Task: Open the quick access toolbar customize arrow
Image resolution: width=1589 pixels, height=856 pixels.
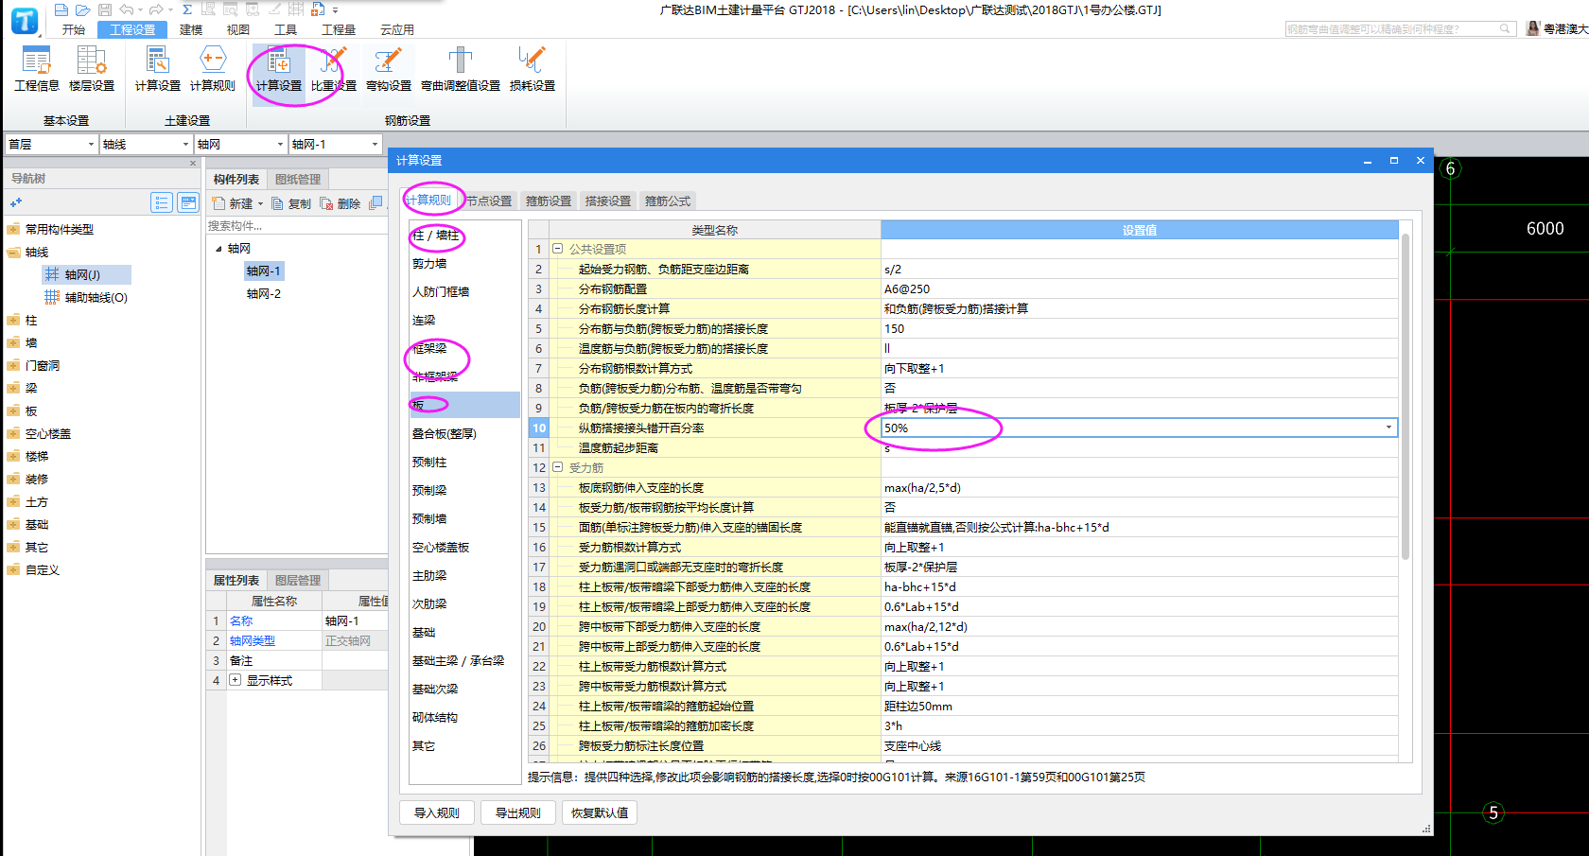Action: tap(335, 9)
